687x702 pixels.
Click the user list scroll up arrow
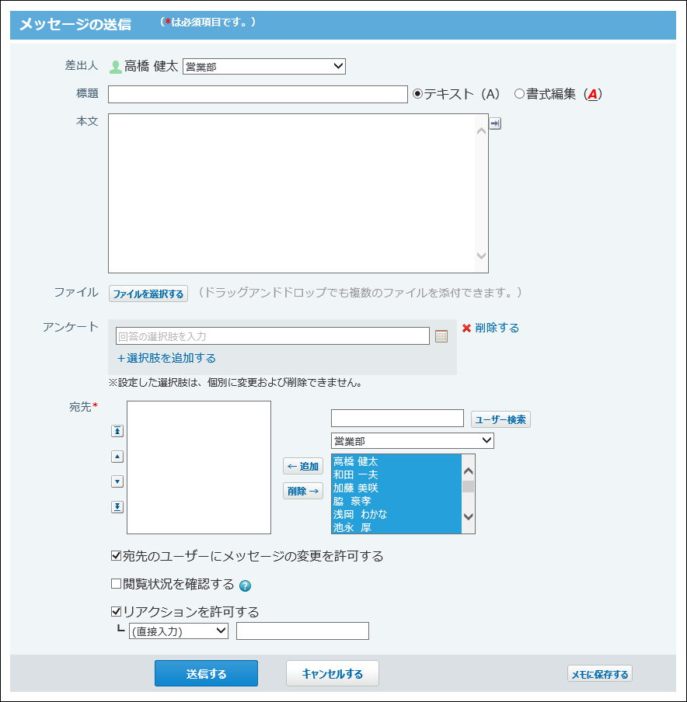[469, 471]
